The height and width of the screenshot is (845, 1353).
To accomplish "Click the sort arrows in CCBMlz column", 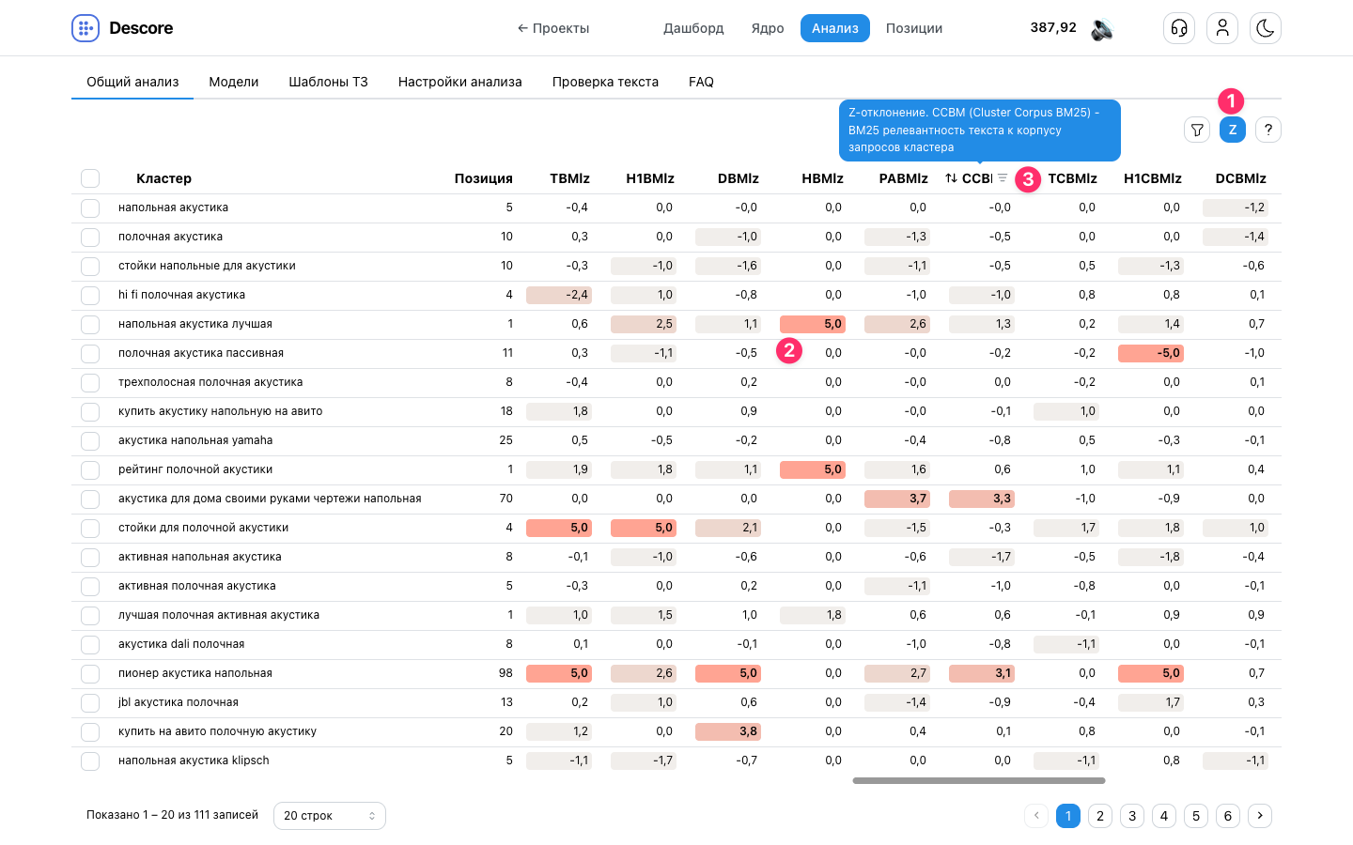I will click(951, 178).
